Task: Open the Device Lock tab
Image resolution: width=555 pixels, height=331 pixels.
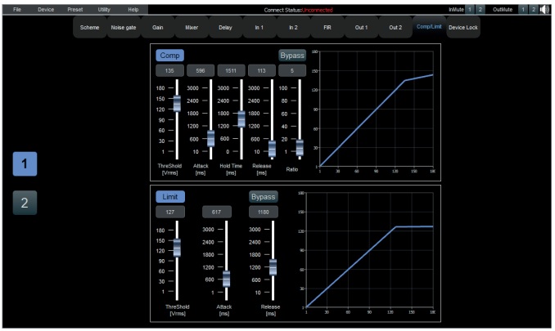Action: point(465,27)
